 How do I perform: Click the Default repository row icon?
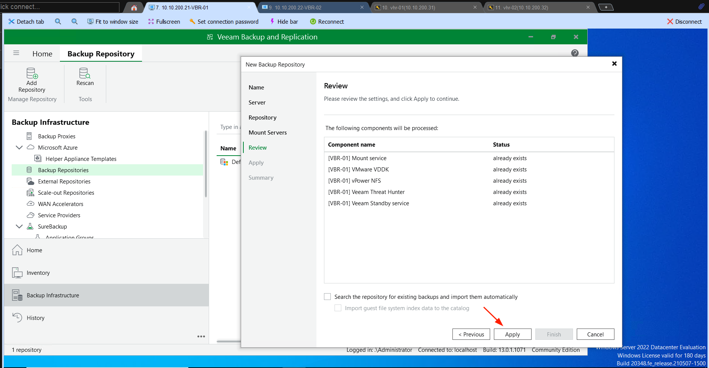click(224, 162)
